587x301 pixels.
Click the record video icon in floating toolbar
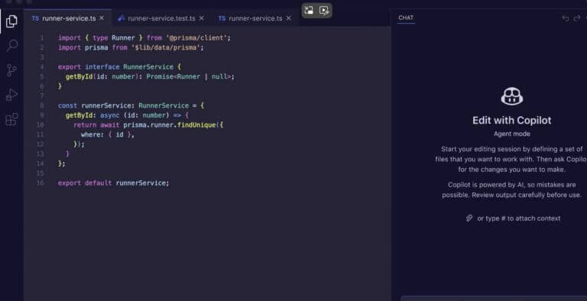click(324, 11)
